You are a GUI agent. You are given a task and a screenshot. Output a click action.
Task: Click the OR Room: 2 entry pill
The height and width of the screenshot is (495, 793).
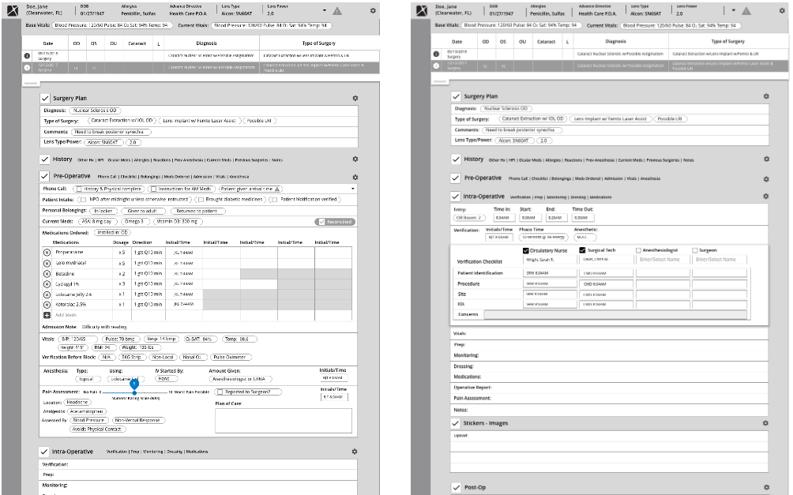[469, 217]
